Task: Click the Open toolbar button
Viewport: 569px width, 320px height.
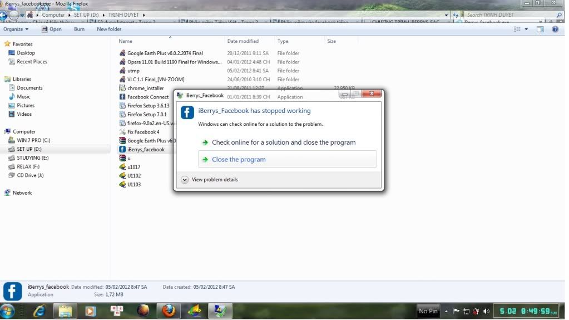Action: click(52, 29)
